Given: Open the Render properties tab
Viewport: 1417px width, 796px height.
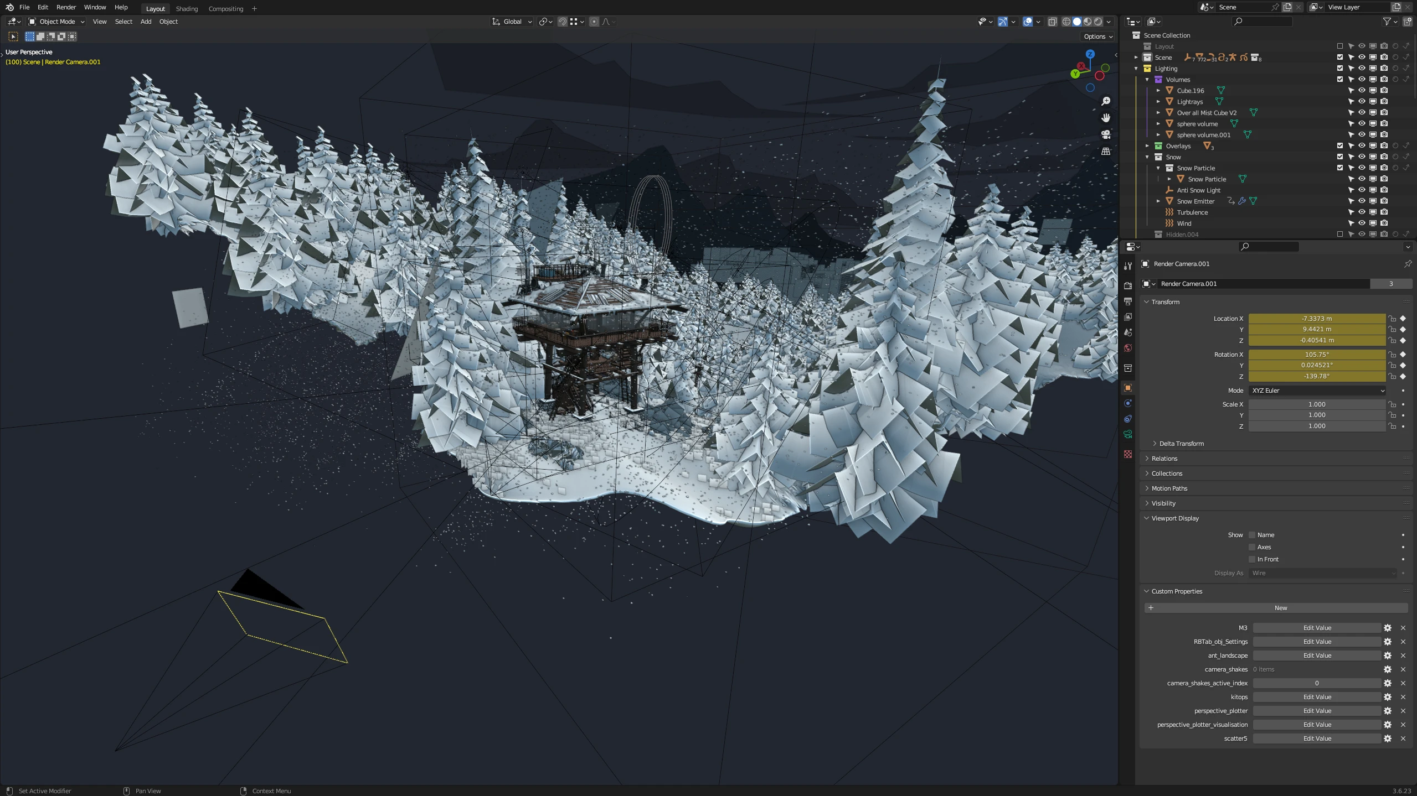Looking at the screenshot, I should [x=1128, y=286].
